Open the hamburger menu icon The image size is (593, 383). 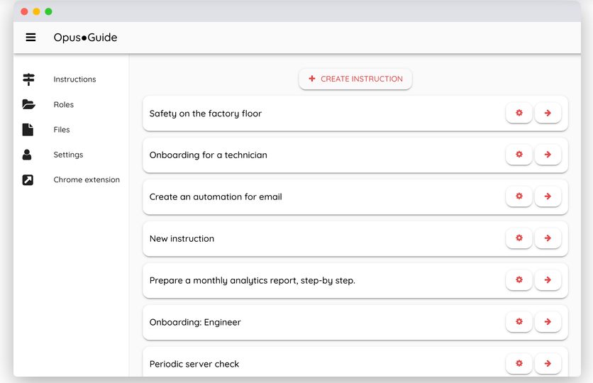coord(31,38)
